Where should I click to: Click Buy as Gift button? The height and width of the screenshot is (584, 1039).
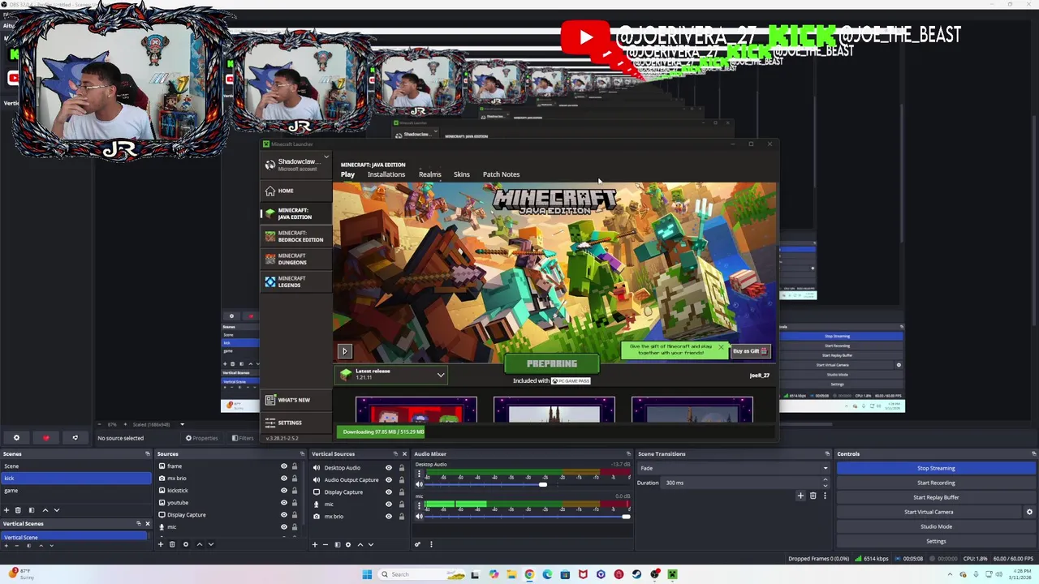point(749,351)
